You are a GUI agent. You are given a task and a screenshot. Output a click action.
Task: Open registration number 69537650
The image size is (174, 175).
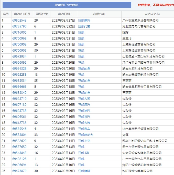(19, 147)
